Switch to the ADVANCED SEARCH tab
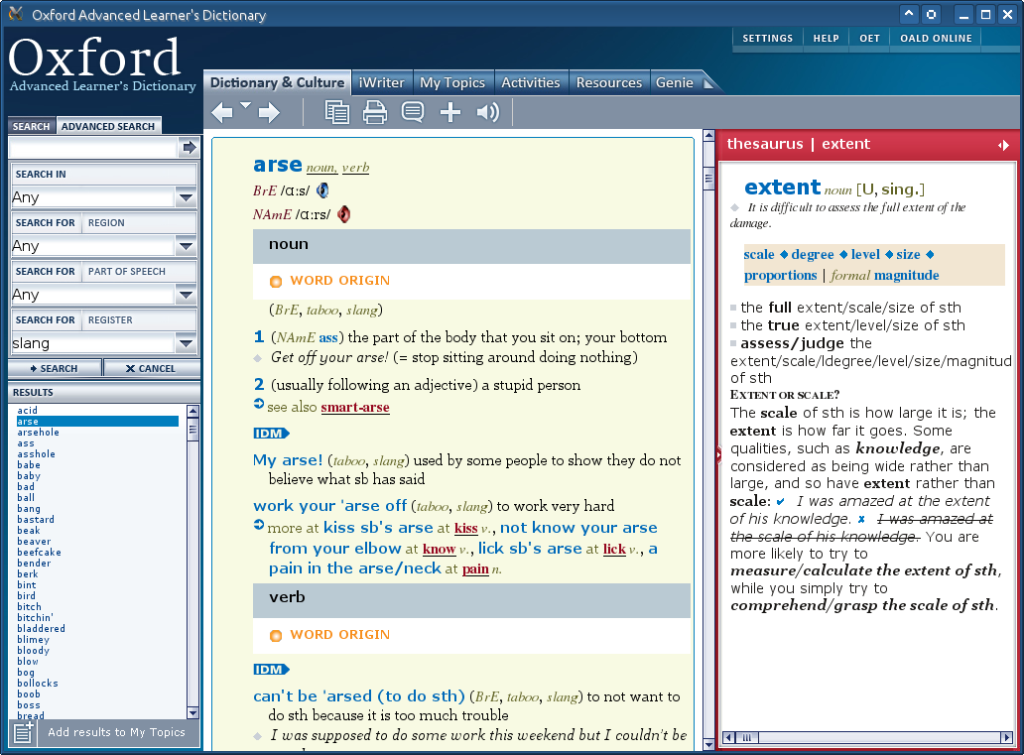The width and height of the screenshot is (1024, 755). (108, 126)
